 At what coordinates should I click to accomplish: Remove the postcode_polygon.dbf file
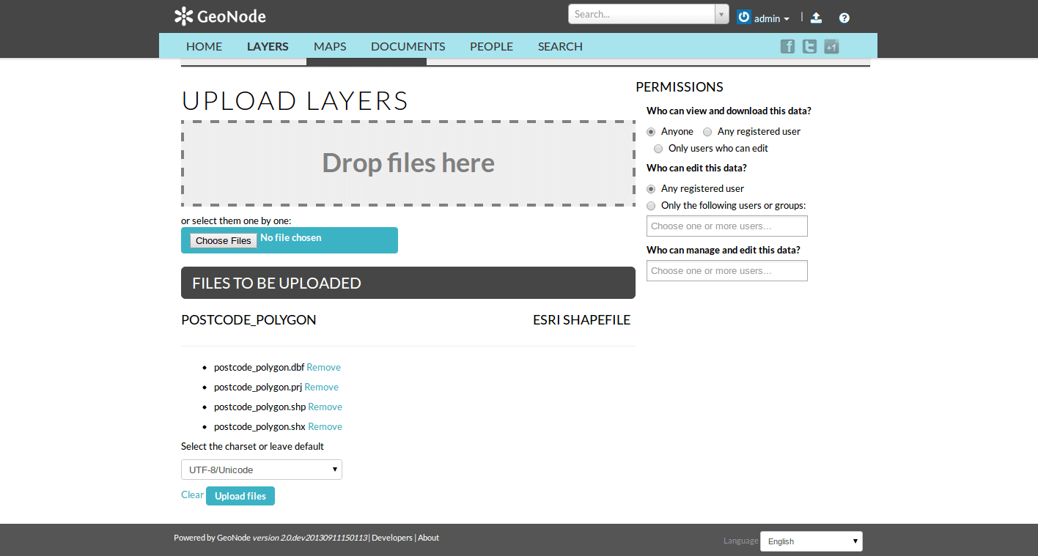pyautogui.click(x=323, y=368)
